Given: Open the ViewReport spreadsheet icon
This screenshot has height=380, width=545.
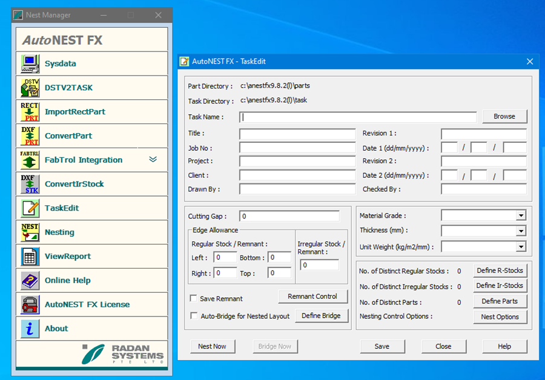Looking at the screenshot, I should coord(30,257).
